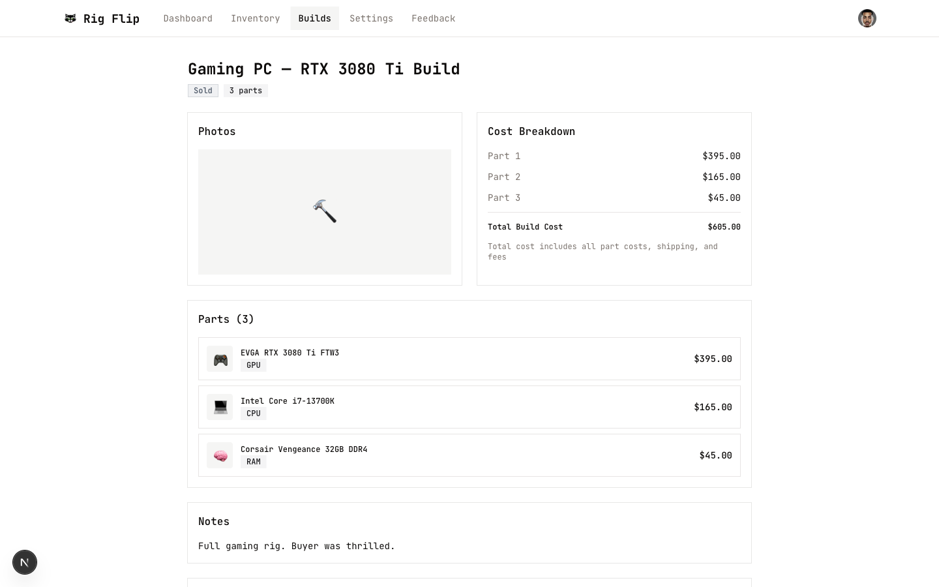Click the RAM tag under Corsair Vengeance
The height and width of the screenshot is (587, 939).
coord(254,461)
